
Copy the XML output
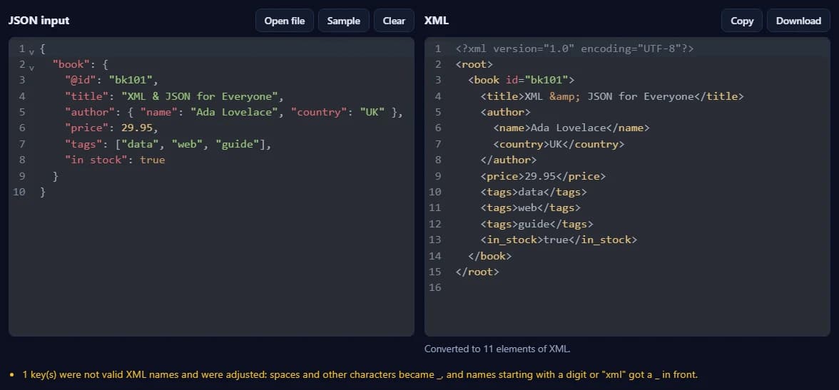coord(742,21)
